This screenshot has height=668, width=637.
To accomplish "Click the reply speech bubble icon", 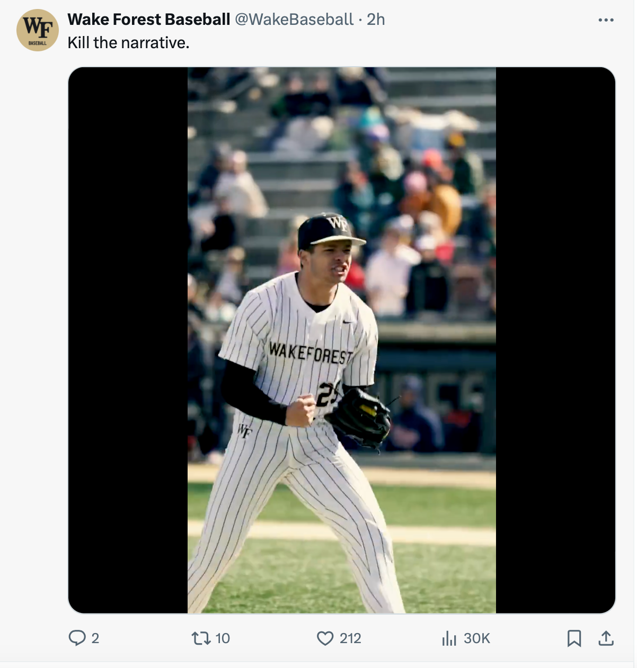I will (77, 638).
